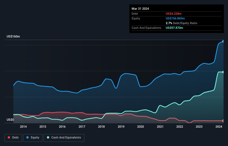Click the 2.7% Debt/Equity Ratio text
This screenshot has height=146, width=228.
[181, 23]
